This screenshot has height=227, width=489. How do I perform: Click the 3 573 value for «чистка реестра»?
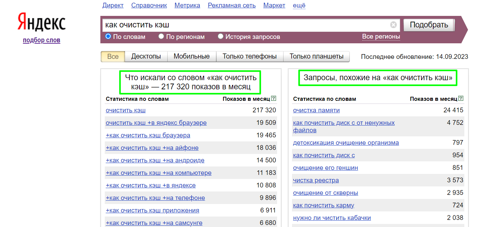[455, 180]
